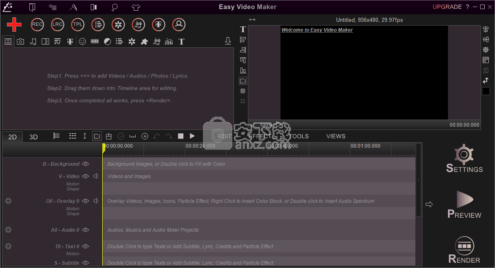Click the align top icon beside preview
Image resolution: width=495 pixels, height=268 pixels.
coord(243,60)
